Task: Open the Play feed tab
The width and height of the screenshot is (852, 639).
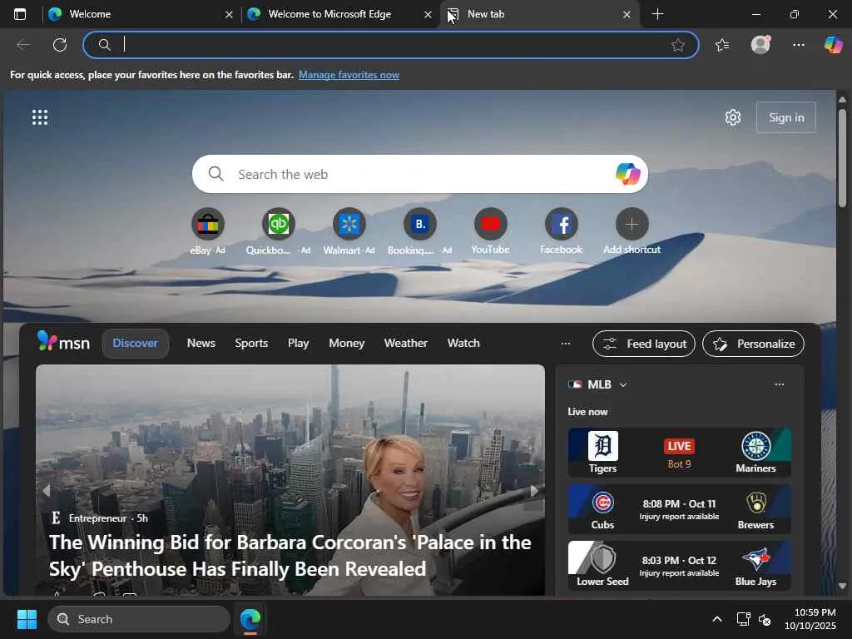Action: (x=299, y=344)
